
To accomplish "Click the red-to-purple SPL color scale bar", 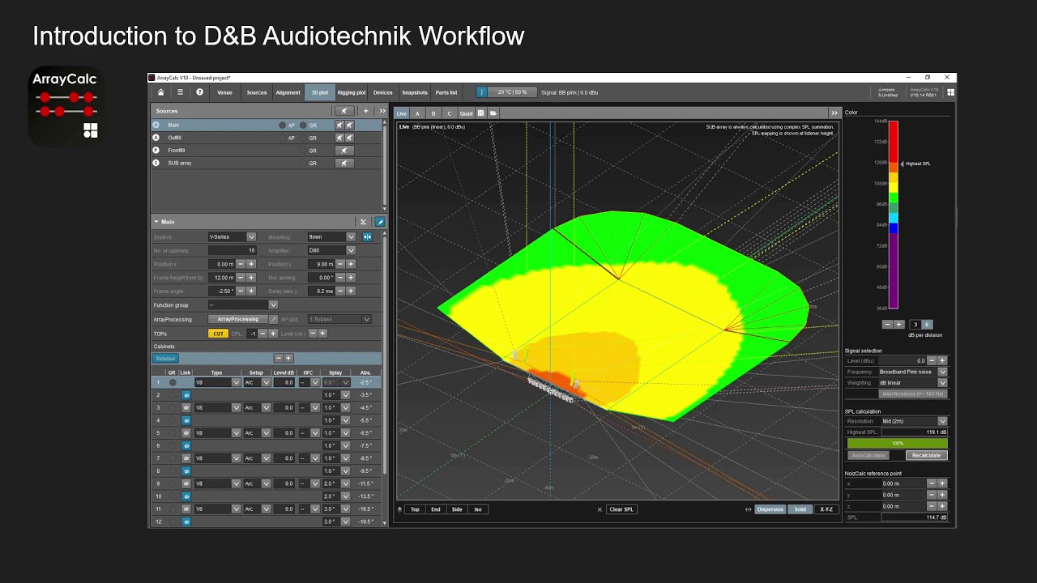I will (x=894, y=215).
